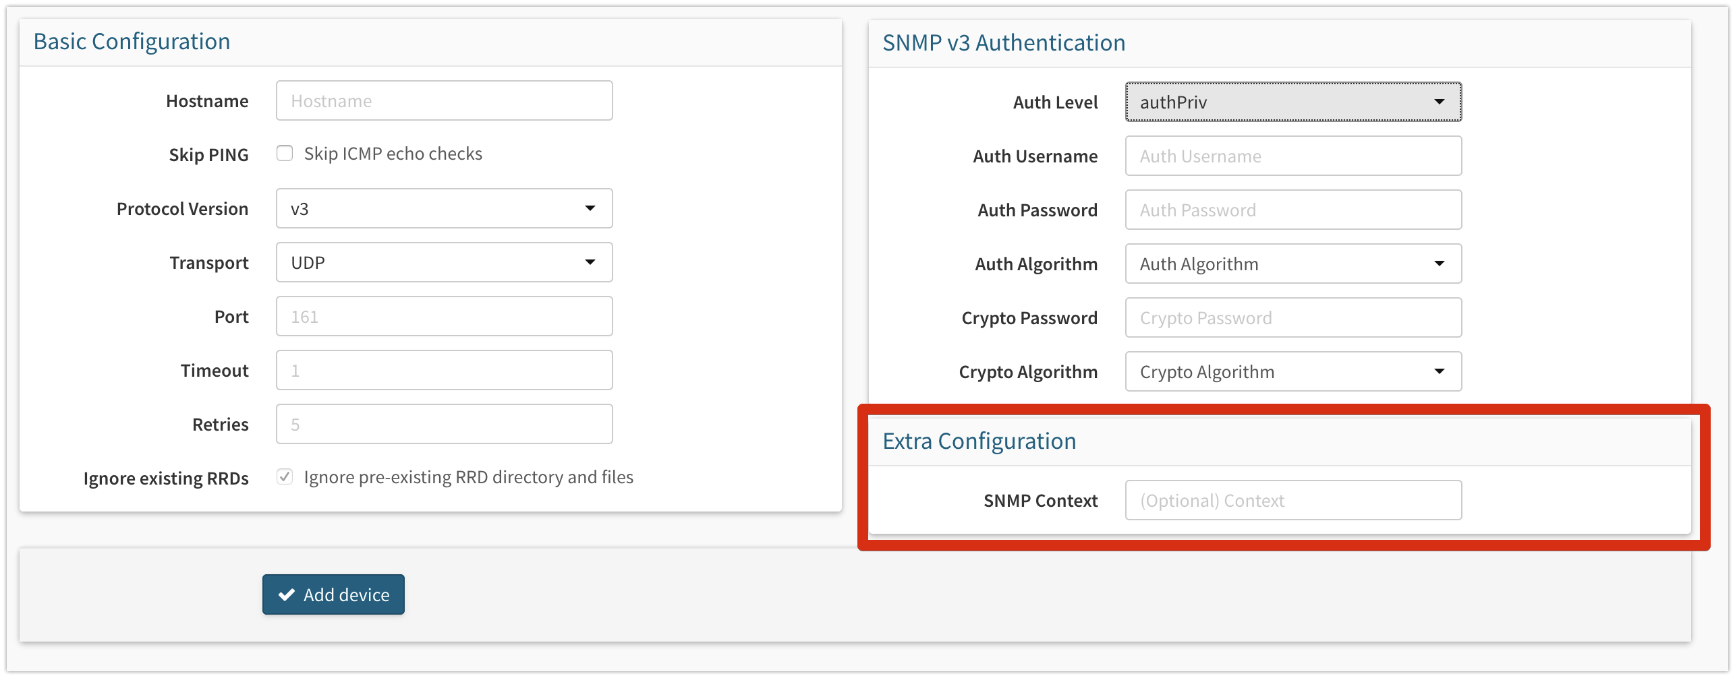Viewport: 1735px width, 678px height.
Task: Open the authPriv Auth Level dropdown
Action: [1293, 102]
